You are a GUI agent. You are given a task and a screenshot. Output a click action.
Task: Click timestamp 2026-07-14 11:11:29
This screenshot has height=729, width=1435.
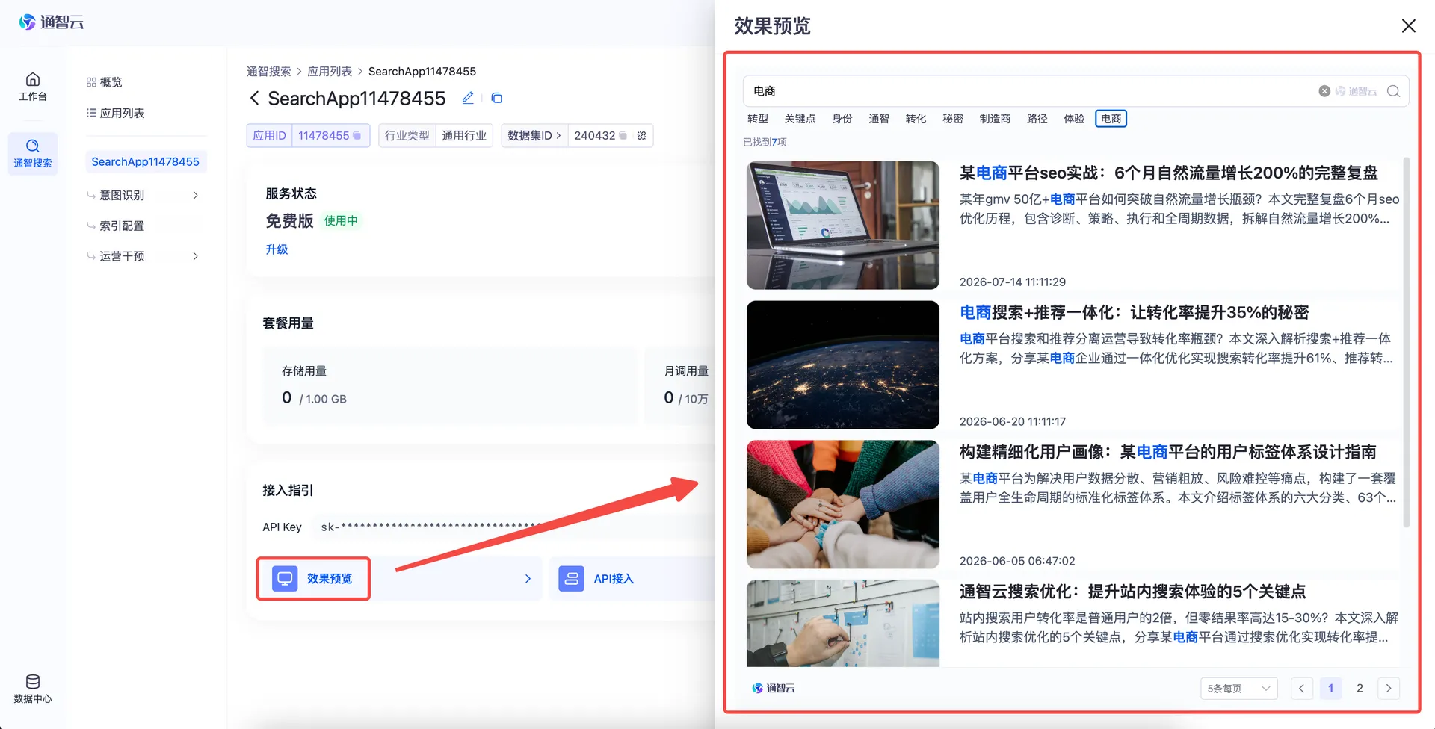pyautogui.click(x=1012, y=282)
